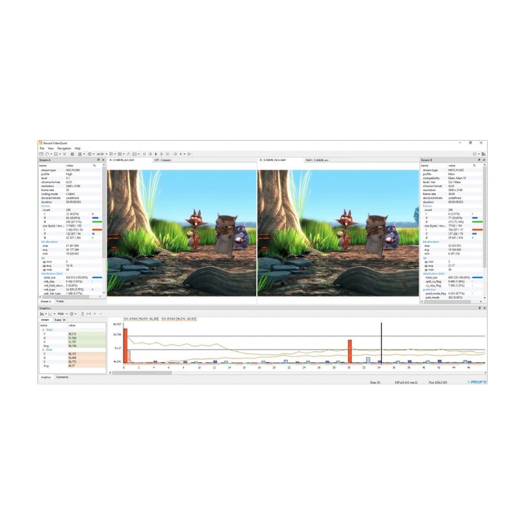Open the Help menu
The height and width of the screenshot is (525, 525).
point(77,149)
